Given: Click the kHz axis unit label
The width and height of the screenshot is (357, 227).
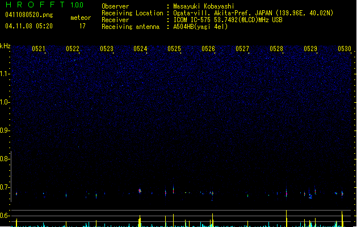Looking at the screenshot, I should pos(5,46).
